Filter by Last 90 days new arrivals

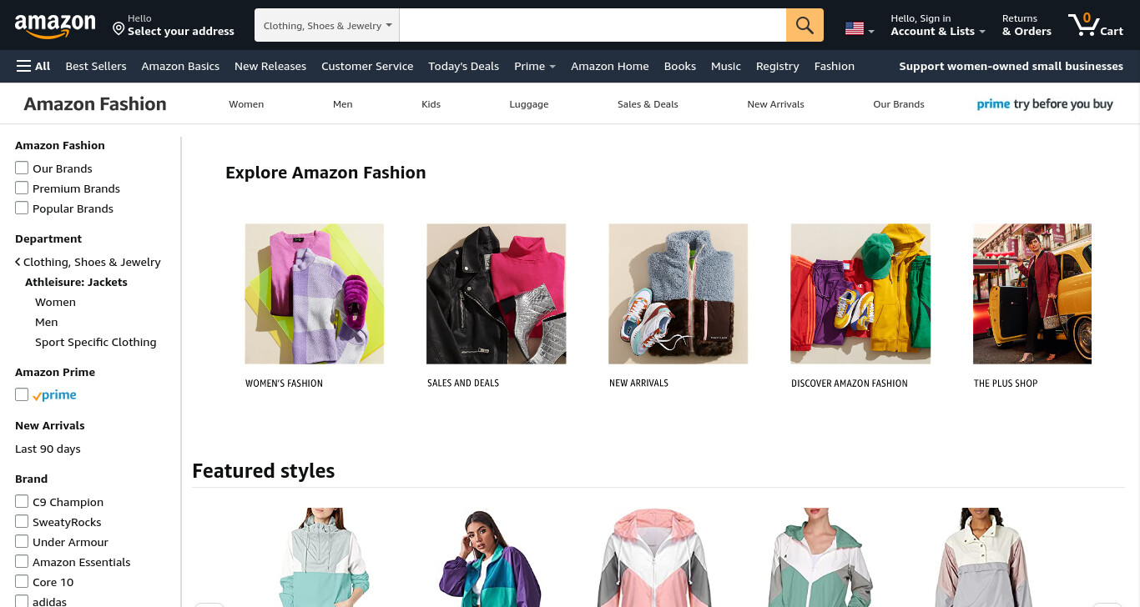(x=48, y=449)
